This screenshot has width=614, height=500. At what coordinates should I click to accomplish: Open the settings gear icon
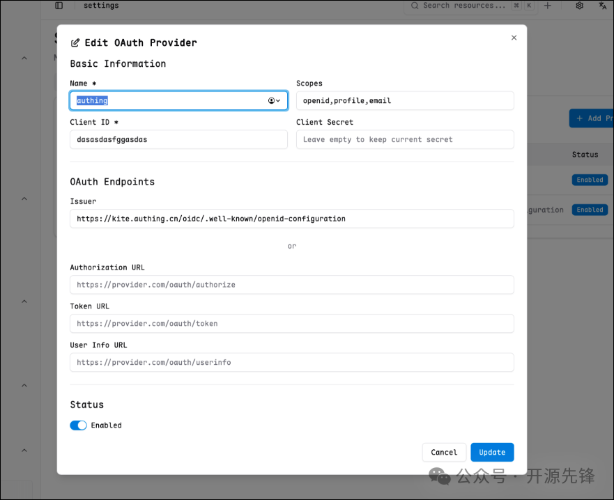pyautogui.click(x=579, y=6)
